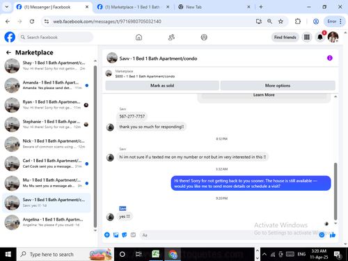Show hidden system tray icons
The height and width of the screenshot is (261, 348).
tap(264, 254)
